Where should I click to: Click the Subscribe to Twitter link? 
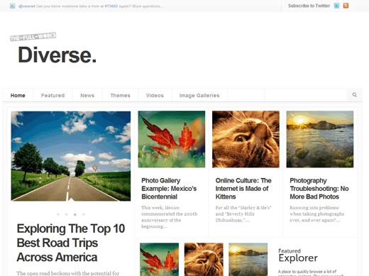pos(309,6)
